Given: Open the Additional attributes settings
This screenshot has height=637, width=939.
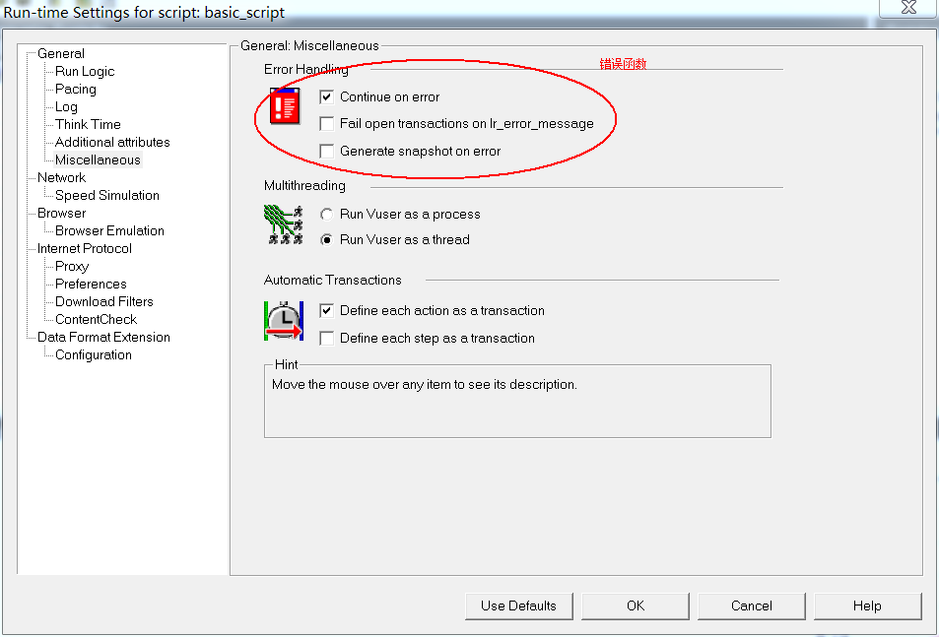Looking at the screenshot, I should (x=112, y=143).
